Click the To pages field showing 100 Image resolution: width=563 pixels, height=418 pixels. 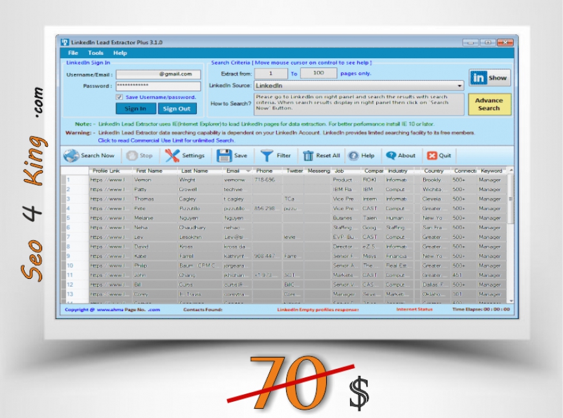[318, 73]
